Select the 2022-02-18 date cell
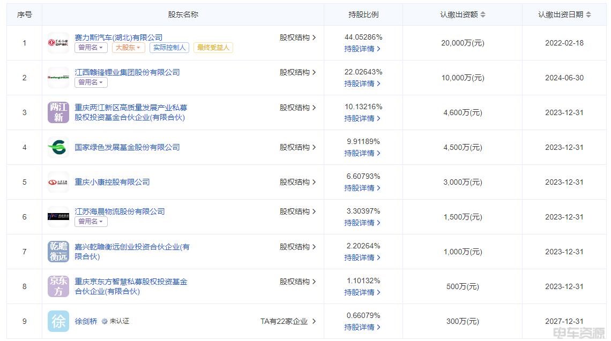The image size is (611, 341). point(564,43)
